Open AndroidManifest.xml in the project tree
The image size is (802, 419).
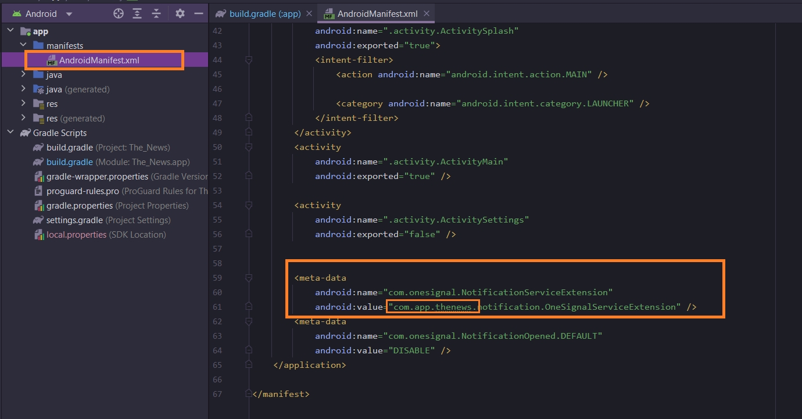pos(99,60)
